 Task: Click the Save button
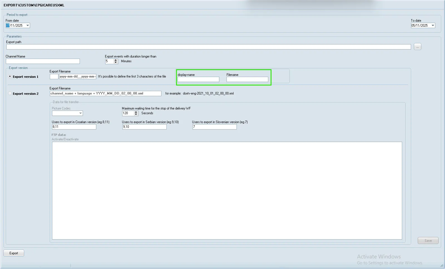428,241
